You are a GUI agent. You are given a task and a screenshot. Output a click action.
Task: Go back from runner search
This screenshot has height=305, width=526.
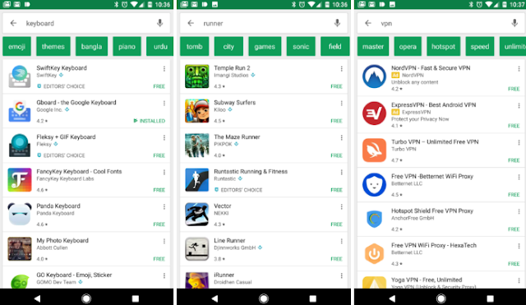click(x=191, y=23)
